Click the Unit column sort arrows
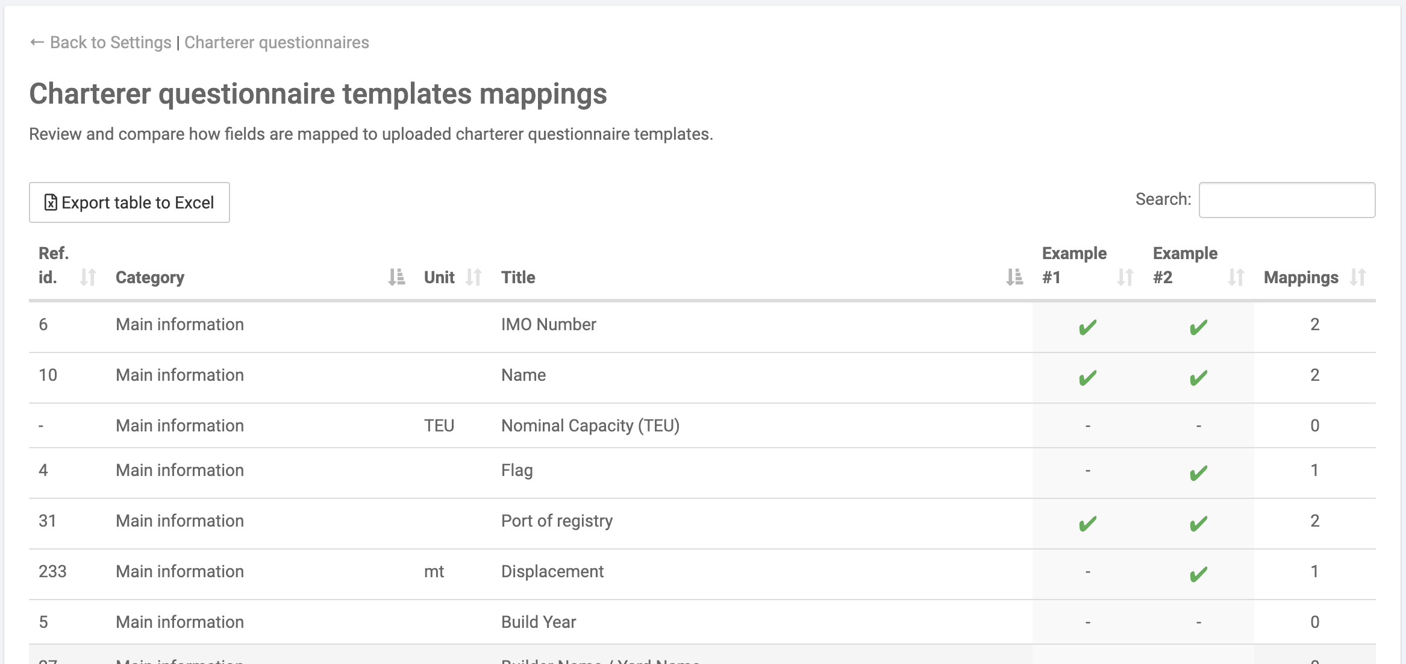 point(473,277)
